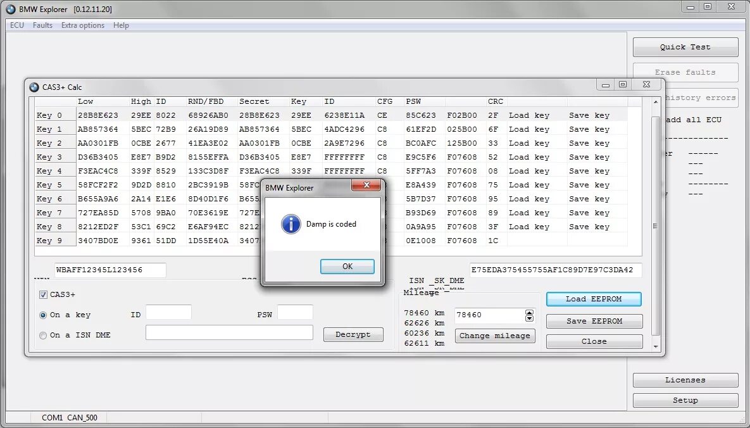Open Setup in the main window
The height and width of the screenshot is (428, 750).
point(685,400)
